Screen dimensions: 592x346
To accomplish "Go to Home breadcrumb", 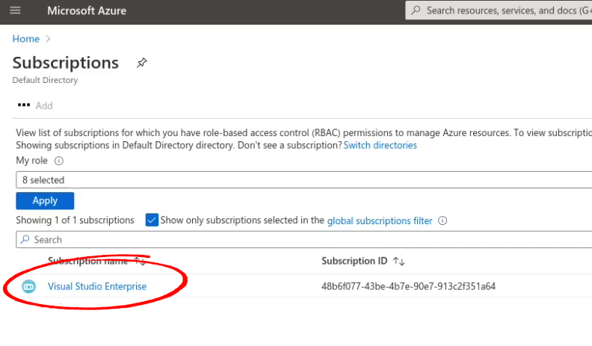I will click(x=25, y=39).
